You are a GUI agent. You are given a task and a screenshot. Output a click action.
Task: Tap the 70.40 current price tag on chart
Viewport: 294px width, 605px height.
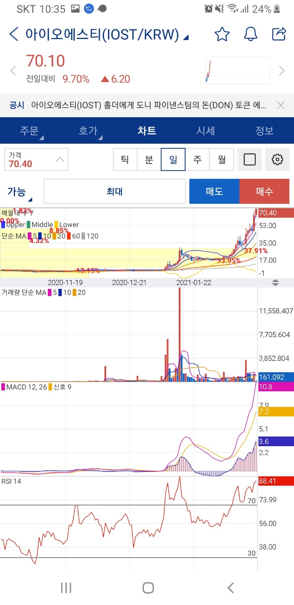(276, 213)
